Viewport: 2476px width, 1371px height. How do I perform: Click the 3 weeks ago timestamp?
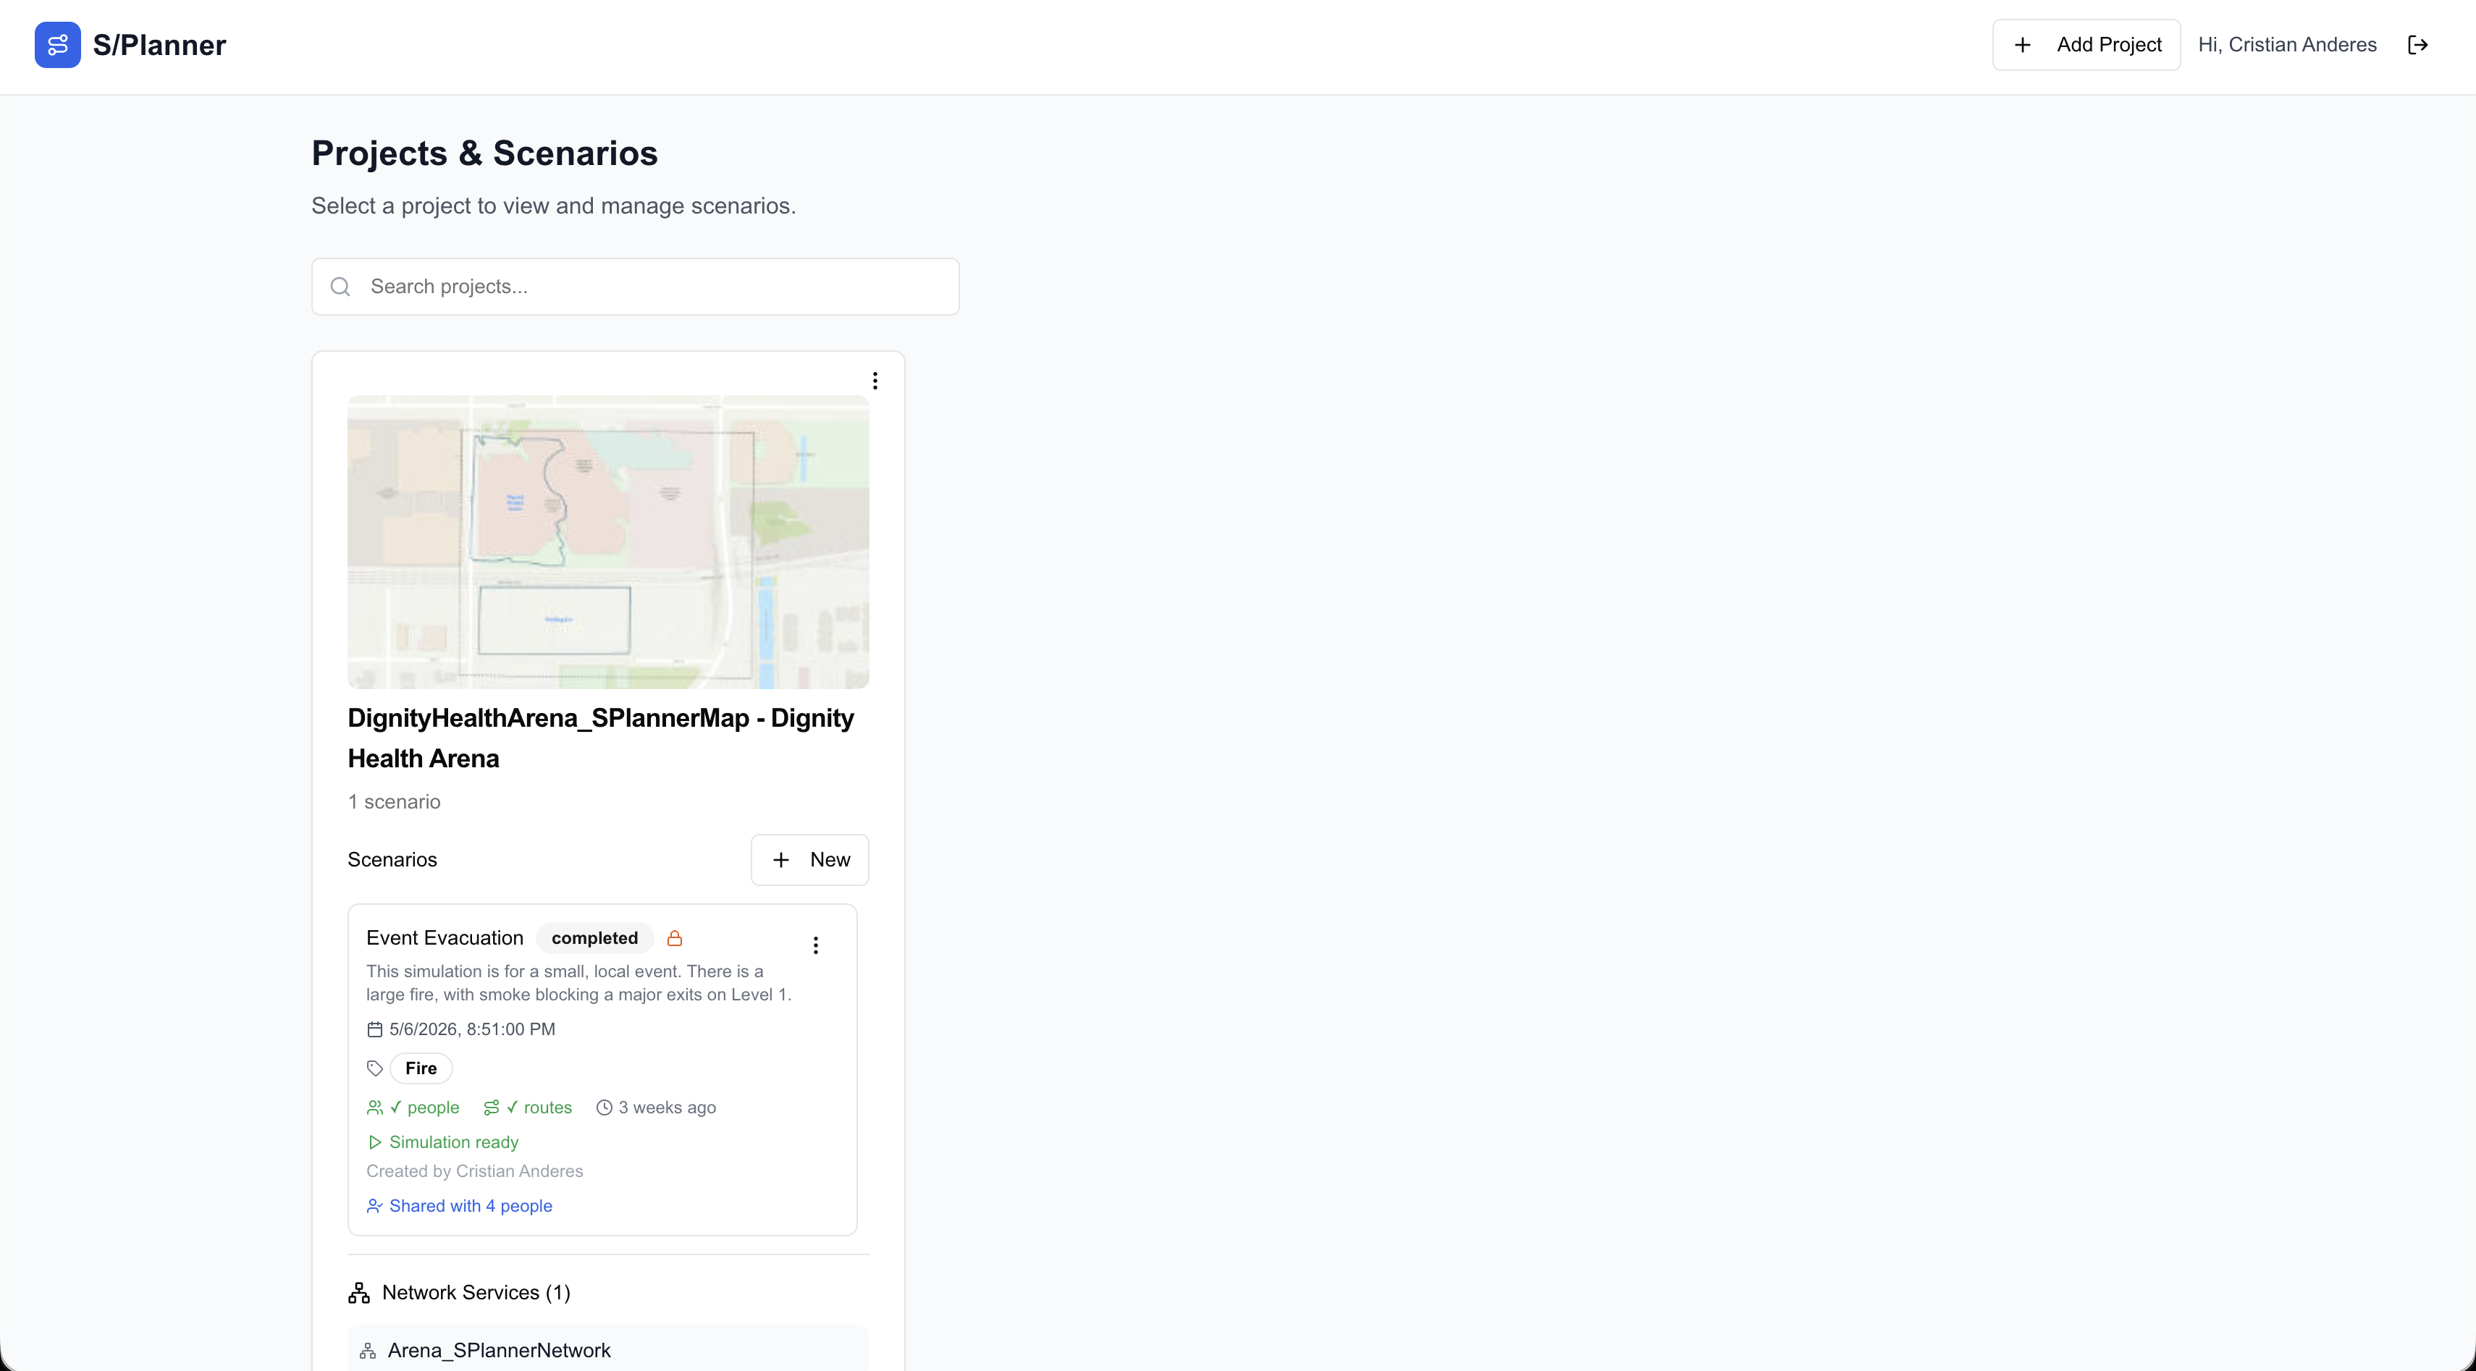(x=667, y=1108)
